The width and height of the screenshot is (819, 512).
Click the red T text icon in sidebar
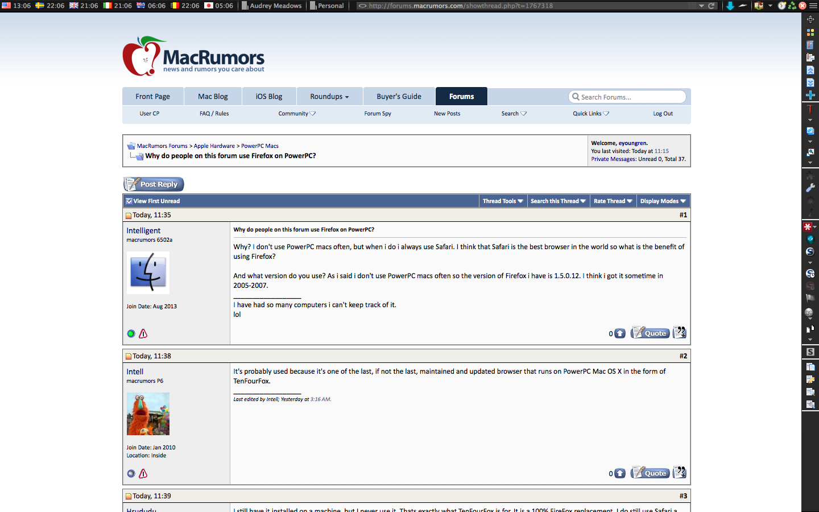(810, 109)
